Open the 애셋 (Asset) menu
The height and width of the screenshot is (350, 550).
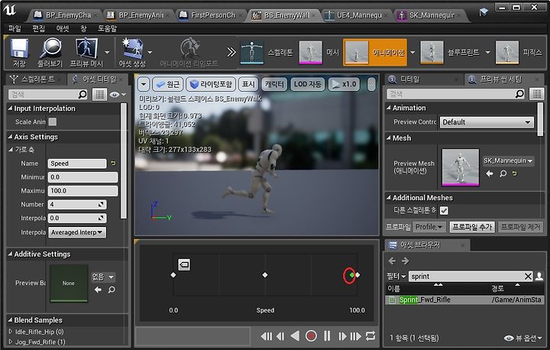pyautogui.click(x=63, y=28)
